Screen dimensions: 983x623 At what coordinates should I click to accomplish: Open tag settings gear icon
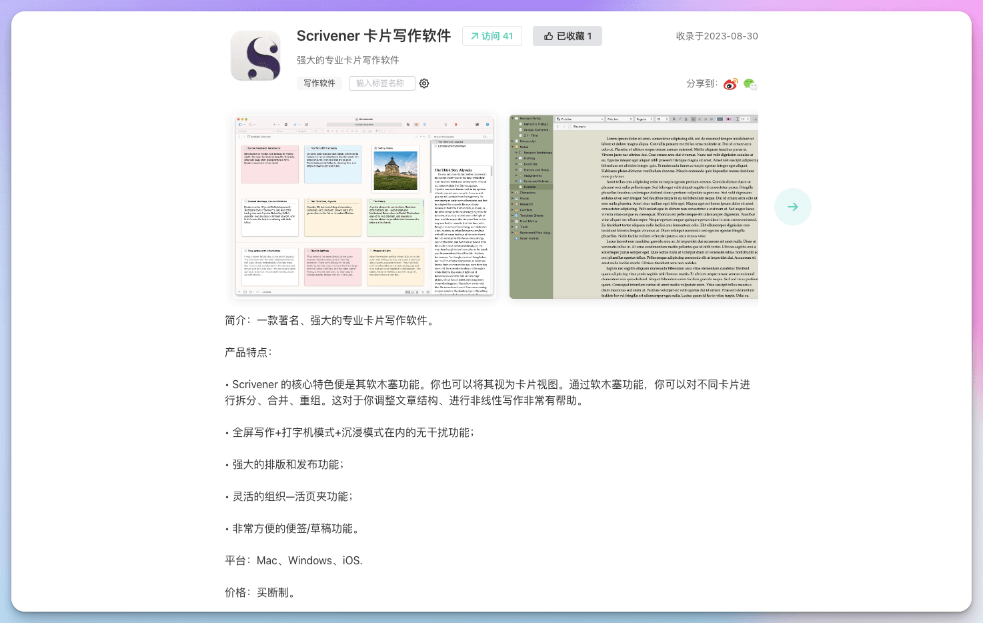424,83
